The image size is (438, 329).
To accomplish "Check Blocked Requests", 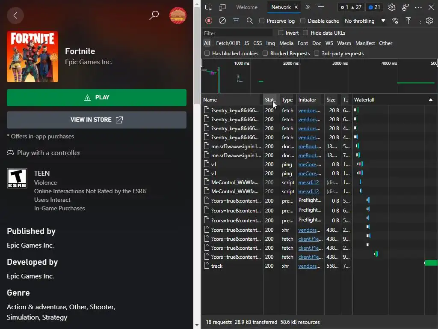I will click(265, 54).
